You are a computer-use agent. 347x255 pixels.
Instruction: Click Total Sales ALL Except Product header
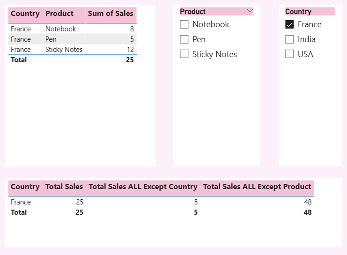tap(257, 187)
